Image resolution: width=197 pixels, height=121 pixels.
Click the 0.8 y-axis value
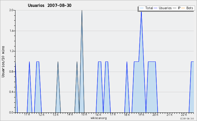11,72
